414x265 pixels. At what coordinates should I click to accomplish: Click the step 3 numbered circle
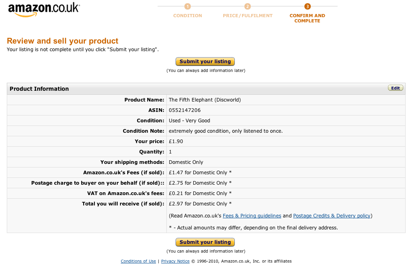point(307,6)
